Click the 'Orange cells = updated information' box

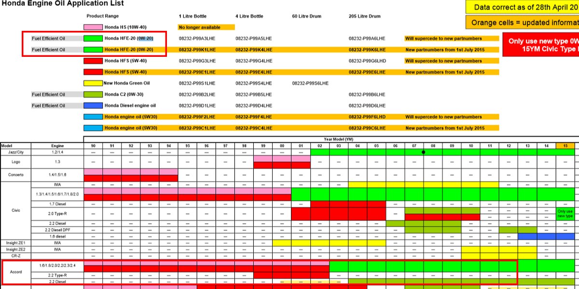522,23
